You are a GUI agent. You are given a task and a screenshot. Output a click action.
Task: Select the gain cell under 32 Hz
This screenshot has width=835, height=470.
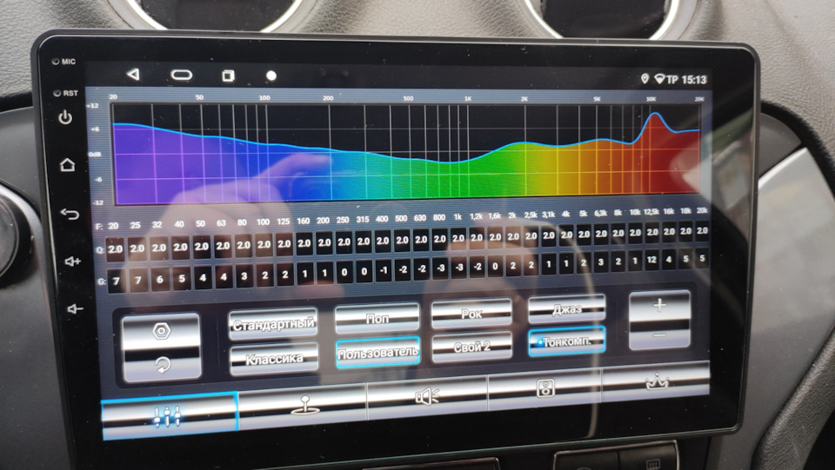[160, 280]
